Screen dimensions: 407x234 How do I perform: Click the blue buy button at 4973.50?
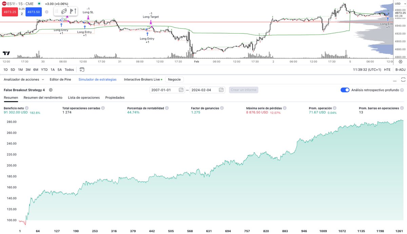click(33, 11)
